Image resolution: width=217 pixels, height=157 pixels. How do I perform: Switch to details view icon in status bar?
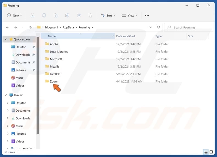[x=206, y=152]
